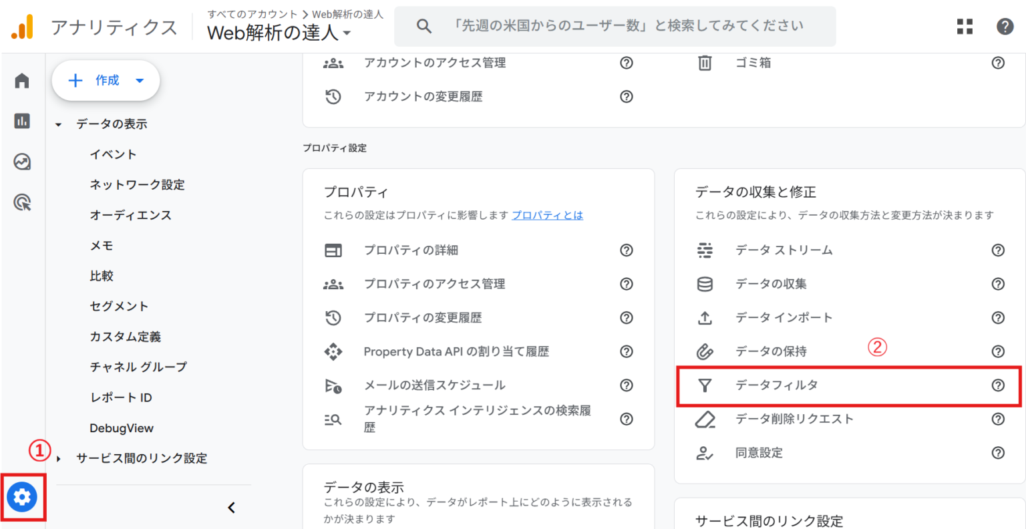The width and height of the screenshot is (1026, 529).
Task: Open the Admin gear icon
Action: click(22, 497)
